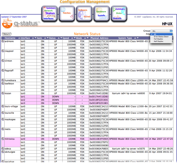Click the claypool hostname
The width and height of the screenshot is (177, 163).
click(9, 51)
